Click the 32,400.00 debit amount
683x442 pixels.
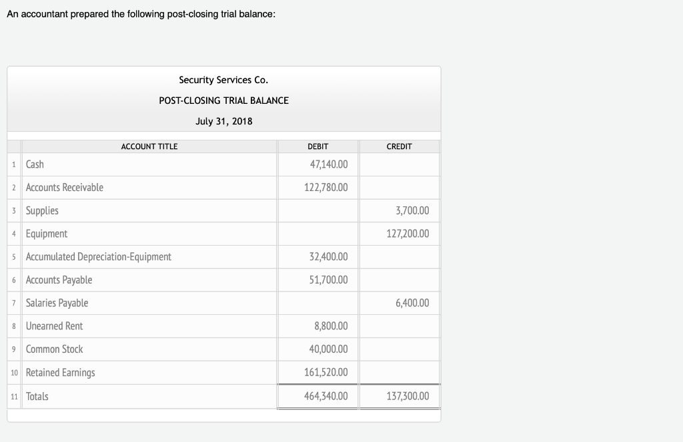(328, 257)
